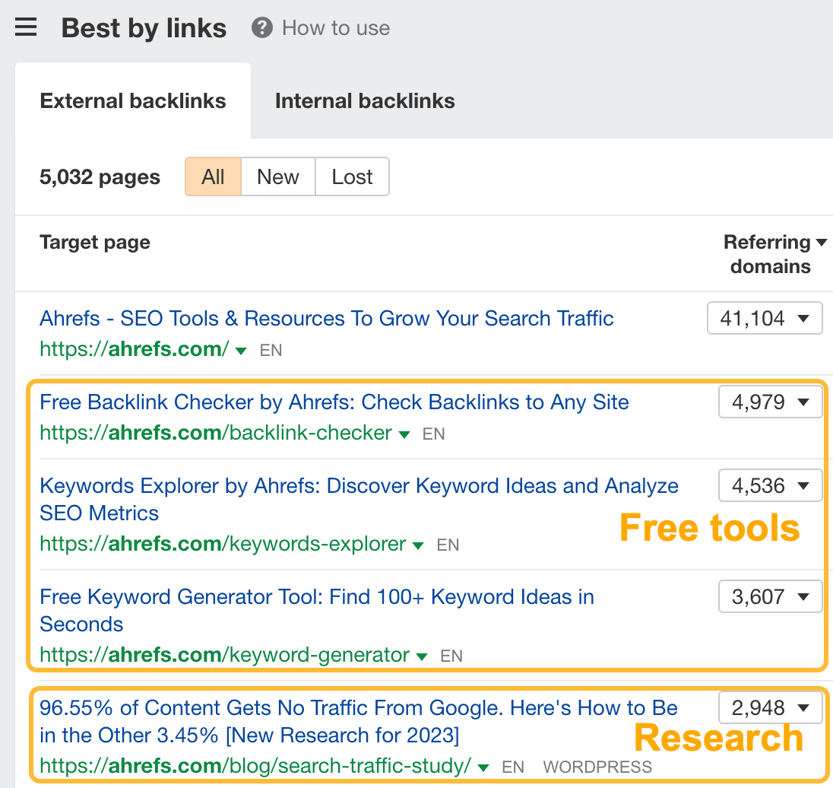Image resolution: width=833 pixels, height=788 pixels.
Task: Open the Ahrefs SEO Tools homepage link
Action: pos(326,318)
